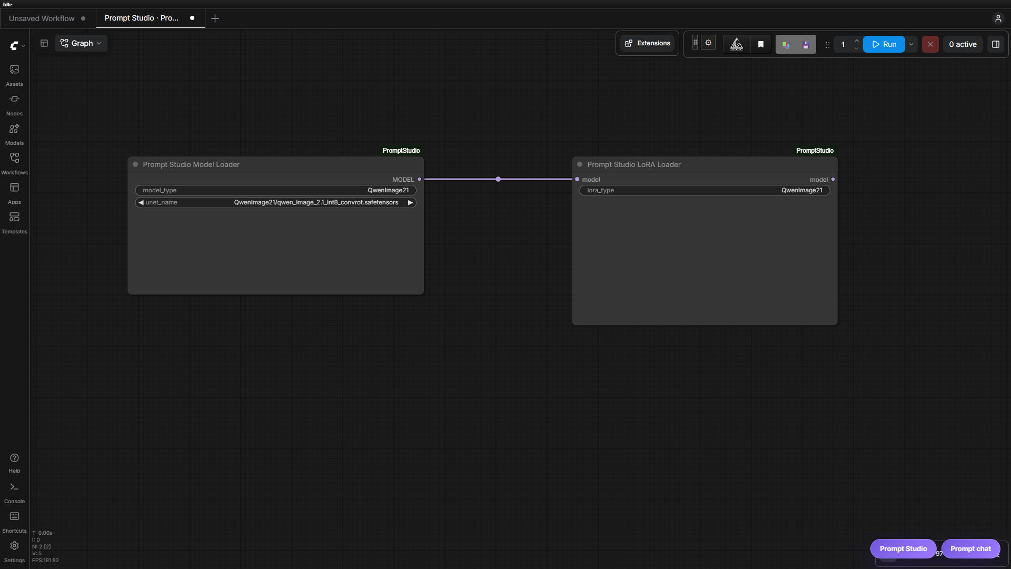The height and width of the screenshot is (569, 1011).
Task: Click the batch count number field
Action: [x=843, y=44]
